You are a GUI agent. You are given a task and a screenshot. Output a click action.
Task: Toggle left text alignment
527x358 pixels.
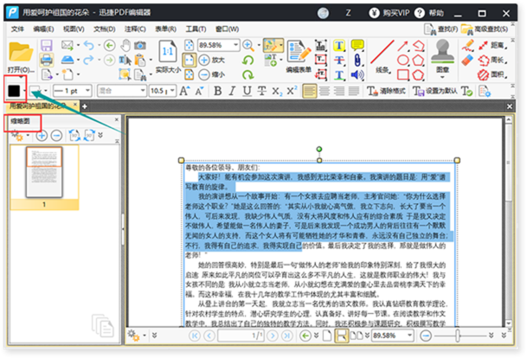pyautogui.click(x=309, y=91)
